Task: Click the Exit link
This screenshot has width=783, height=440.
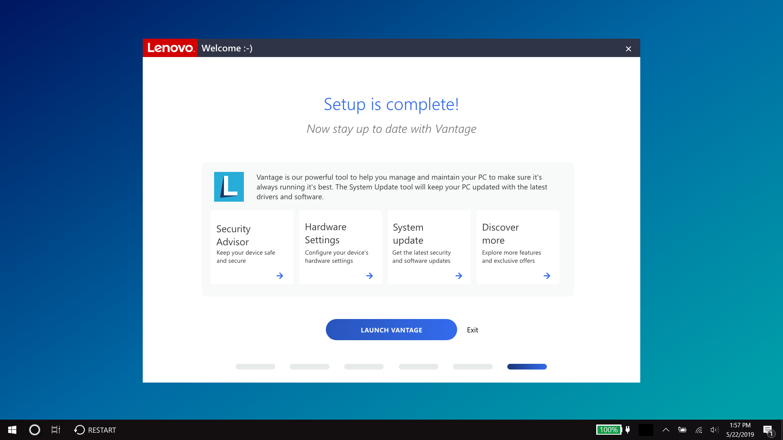Action: point(473,330)
